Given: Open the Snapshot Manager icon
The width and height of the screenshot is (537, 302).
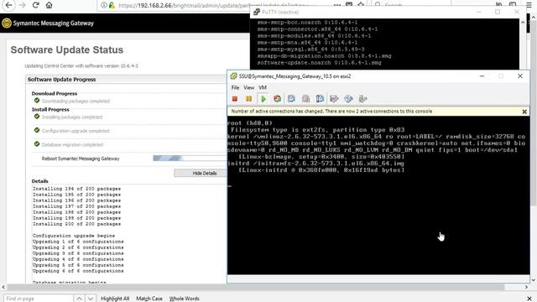Looking at the screenshot, I should pos(320,99).
